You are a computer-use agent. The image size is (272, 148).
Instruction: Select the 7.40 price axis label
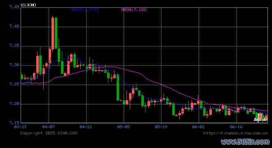[14, 26]
